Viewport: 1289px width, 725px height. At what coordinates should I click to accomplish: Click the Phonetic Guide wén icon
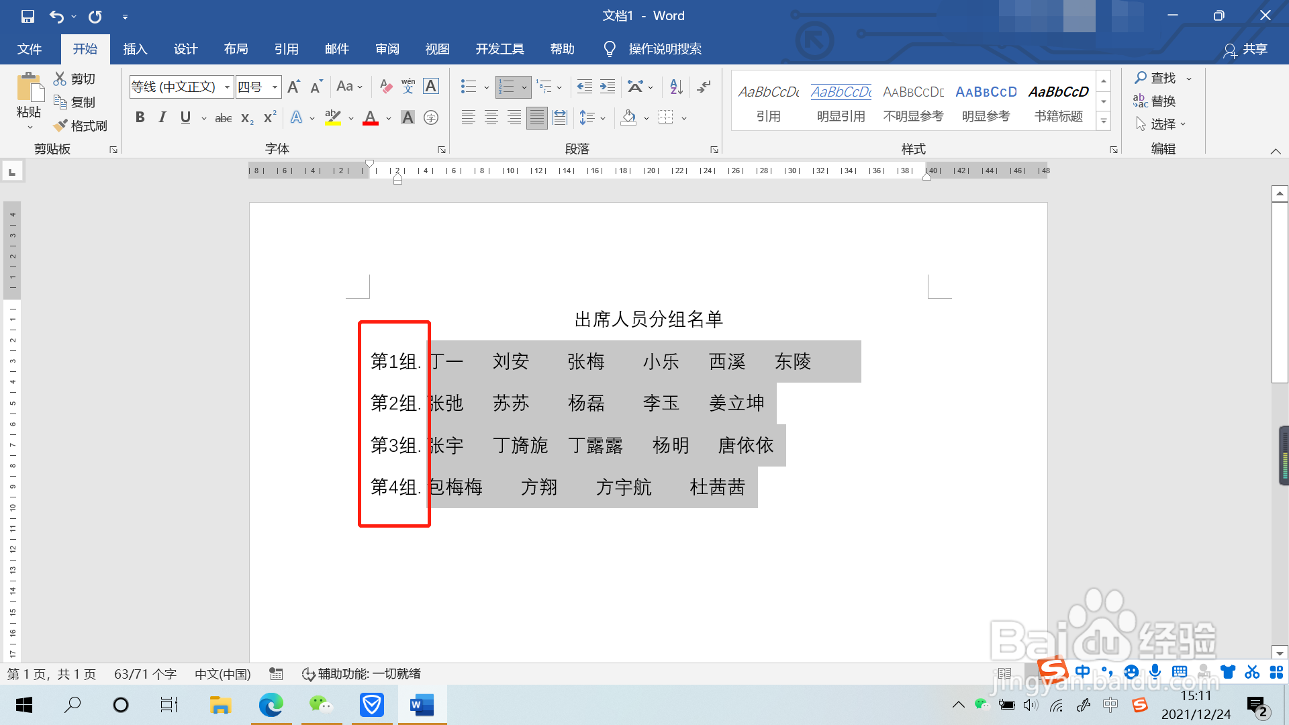click(x=408, y=87)
